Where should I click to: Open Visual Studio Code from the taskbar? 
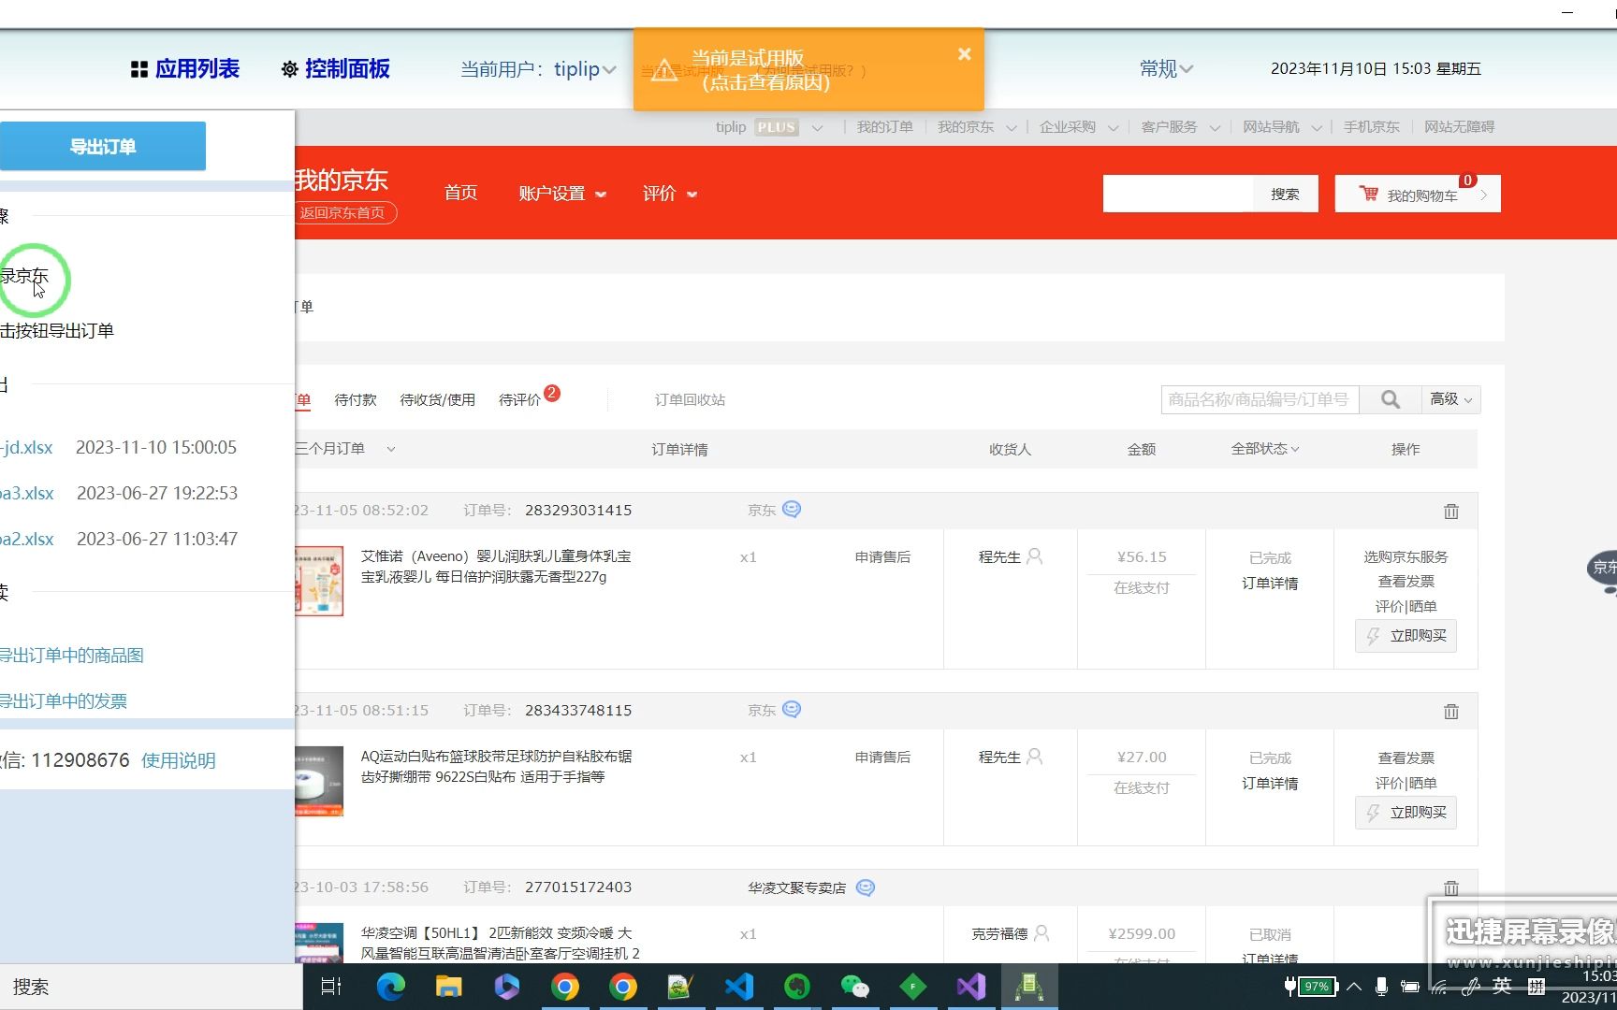(x=738, y=987)
